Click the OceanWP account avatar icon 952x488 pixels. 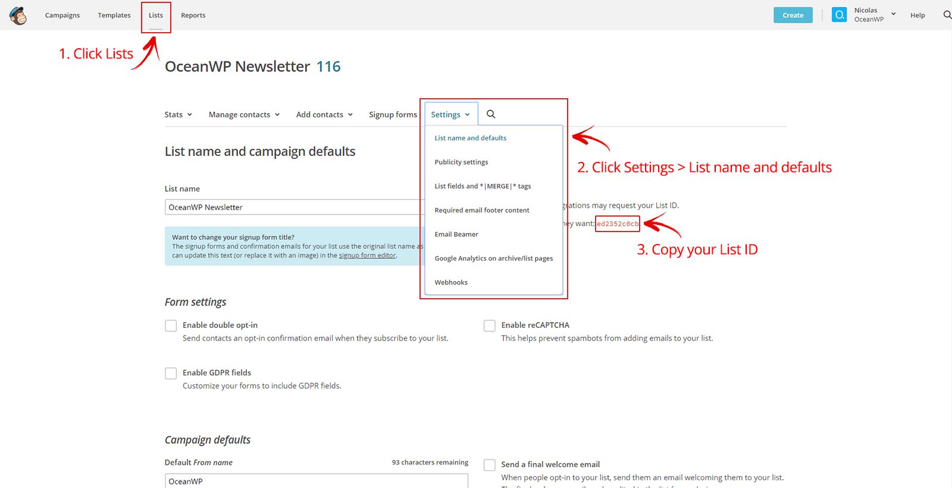pos(839,15)
